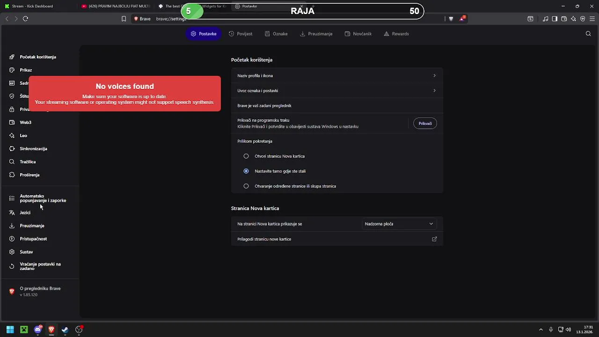Click external link icon for Prilagodi stranicu nove kartice
This screenshot has height=337, width=599.
coord(434,239)
